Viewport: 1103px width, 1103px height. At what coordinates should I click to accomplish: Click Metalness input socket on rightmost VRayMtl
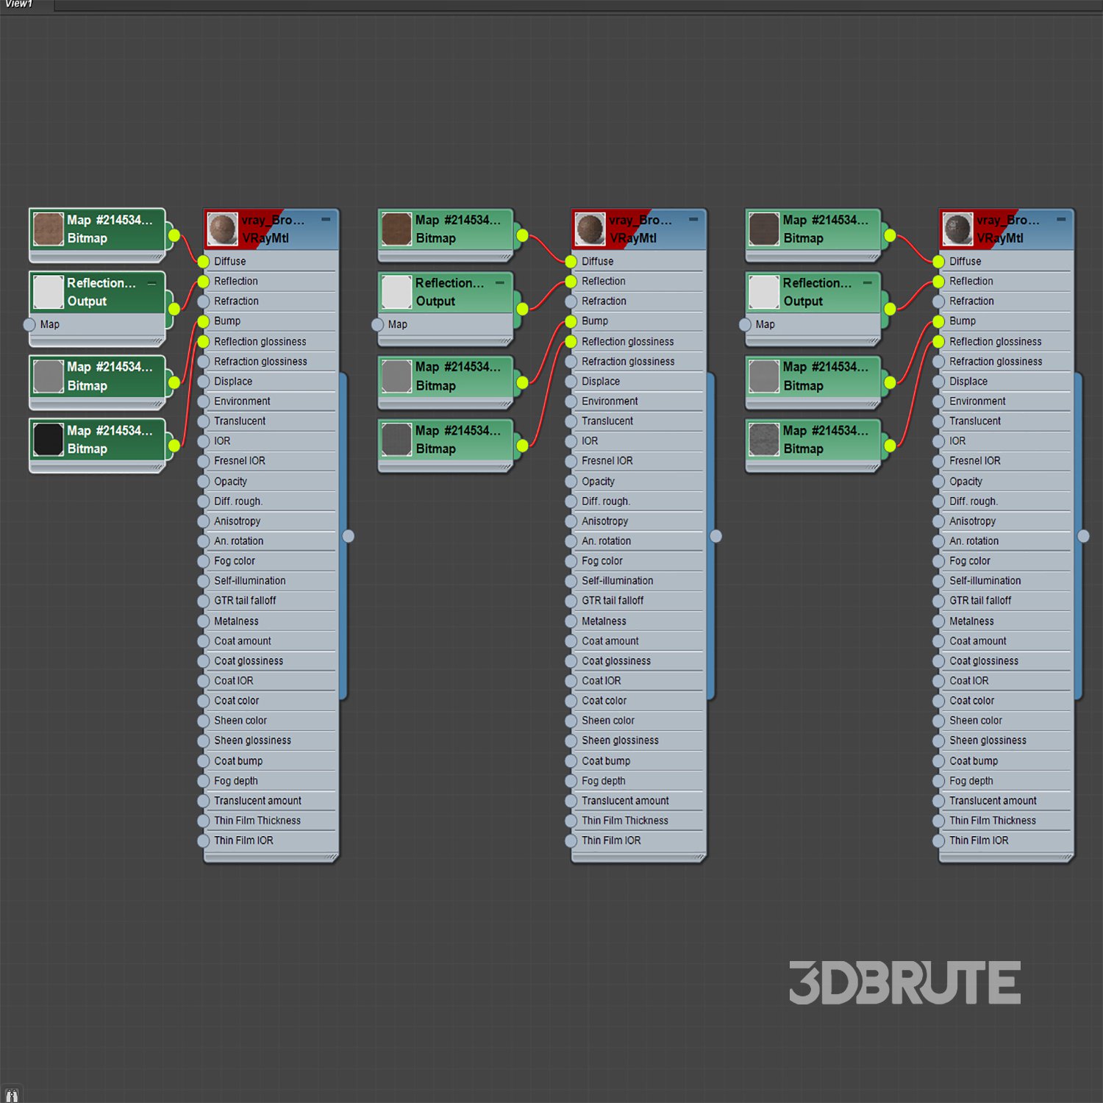click(x=938, y=621)
